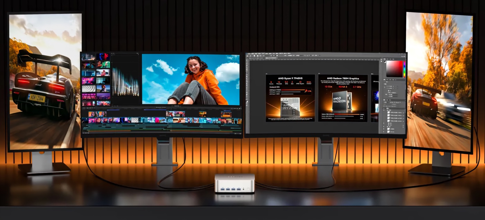Select the topmost layer thumbnail in Layers panel
Screen dimensions: 485x220
[389, 113]
